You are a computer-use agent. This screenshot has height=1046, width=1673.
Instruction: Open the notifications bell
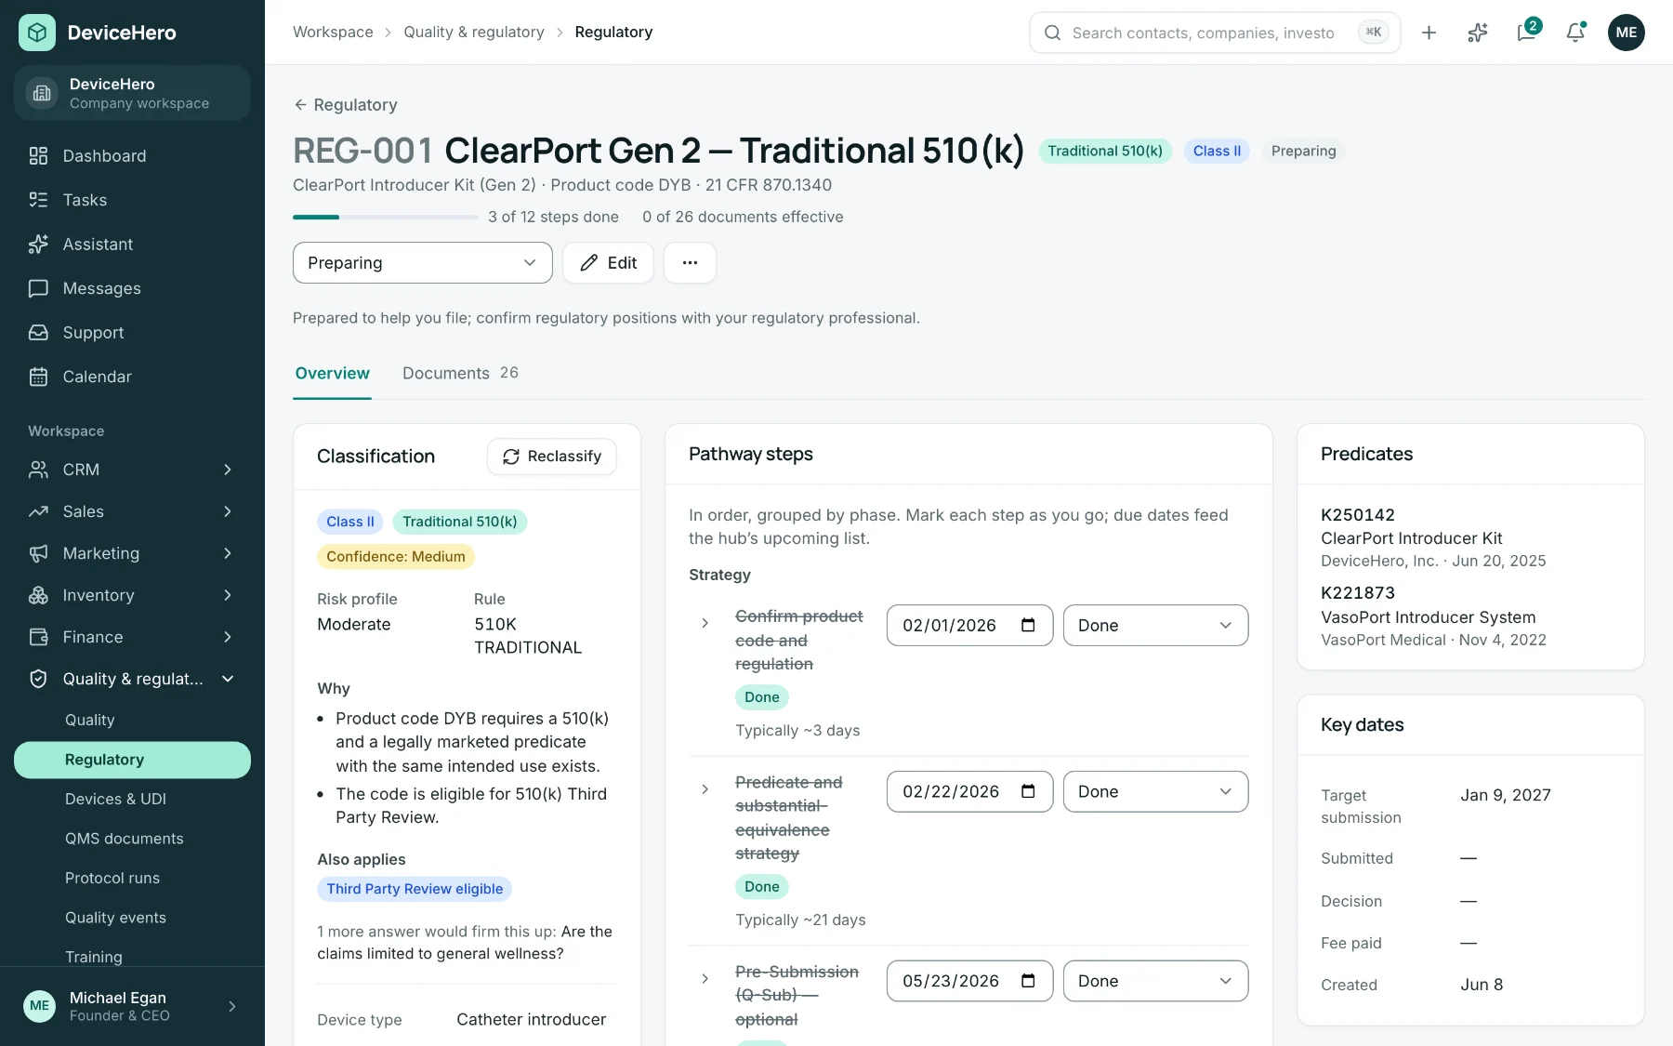point(1575,33)
